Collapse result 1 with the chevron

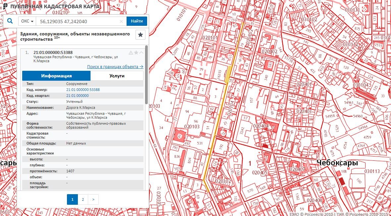pyautogui.click(x=141, y=53)
